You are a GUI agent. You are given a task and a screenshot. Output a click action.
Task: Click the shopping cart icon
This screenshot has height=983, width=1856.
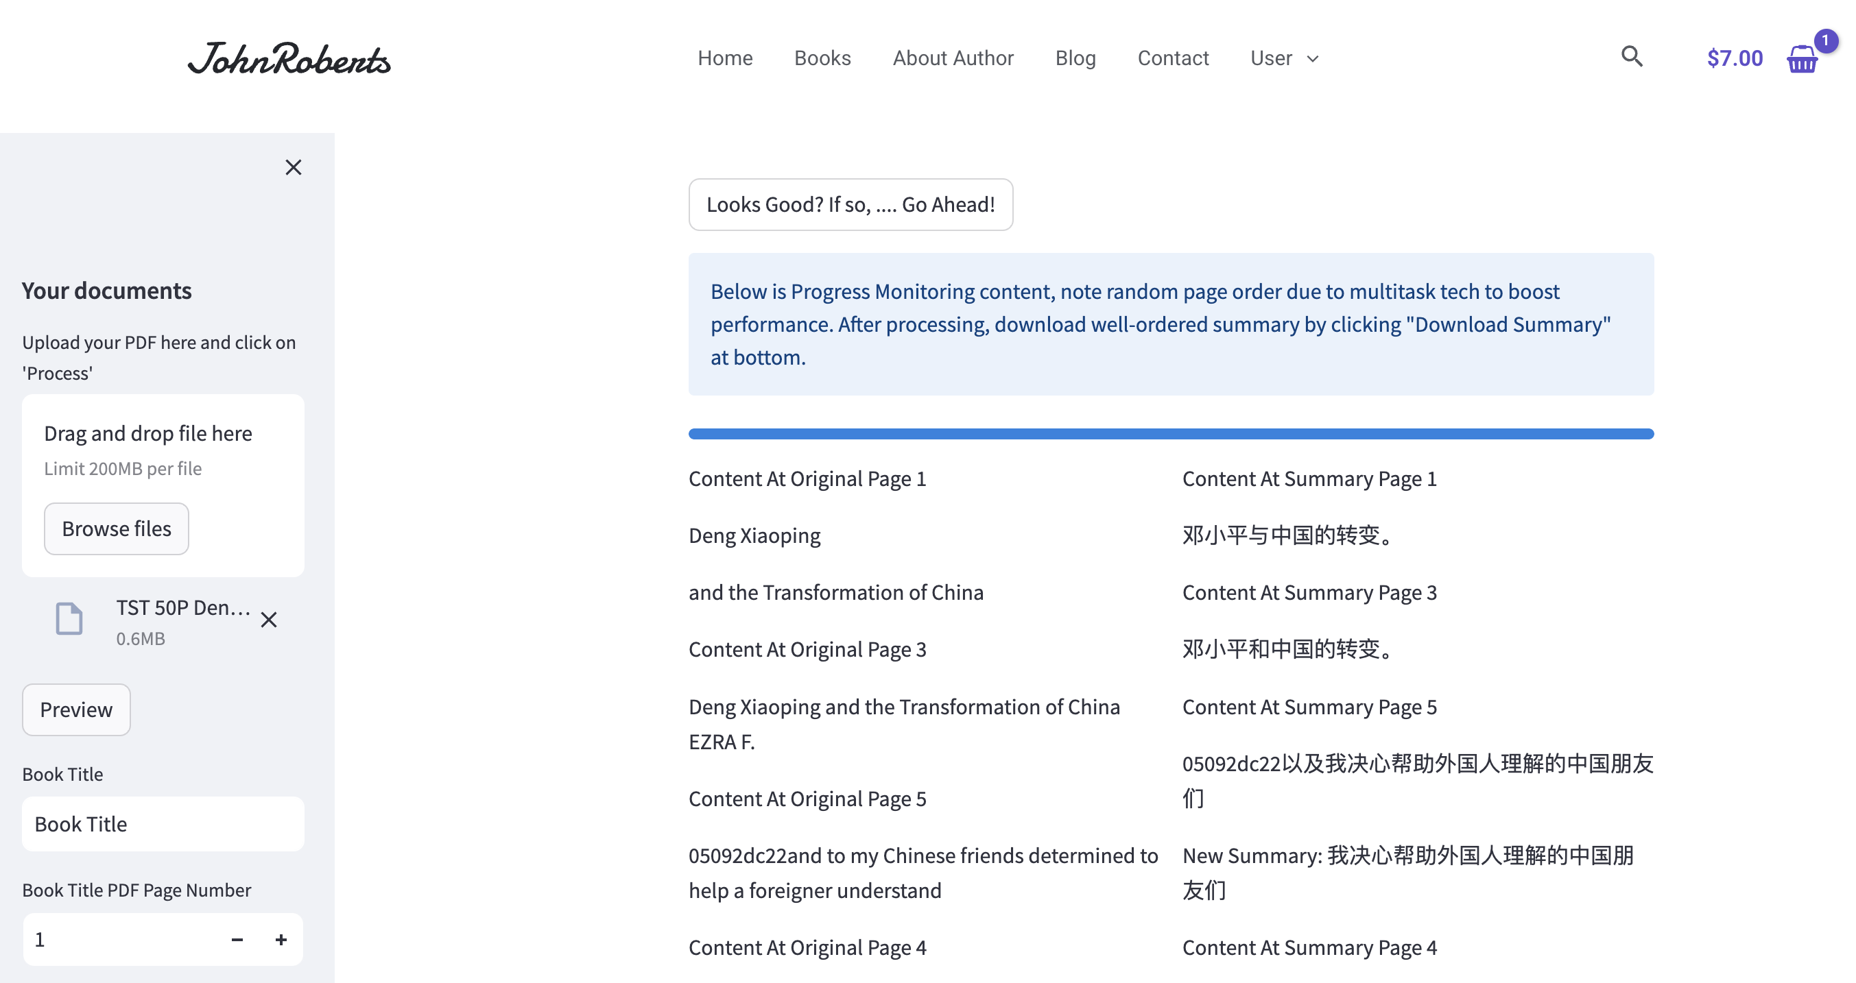pos(1803,59)
